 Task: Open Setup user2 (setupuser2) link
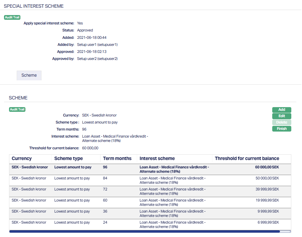click(97, 59)
